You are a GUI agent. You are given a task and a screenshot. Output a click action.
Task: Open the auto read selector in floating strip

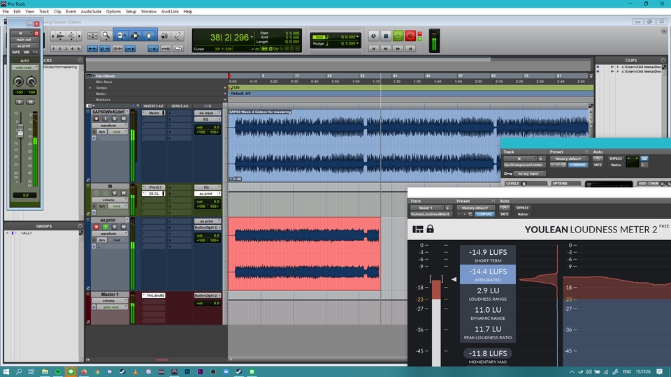pos(25,68)
